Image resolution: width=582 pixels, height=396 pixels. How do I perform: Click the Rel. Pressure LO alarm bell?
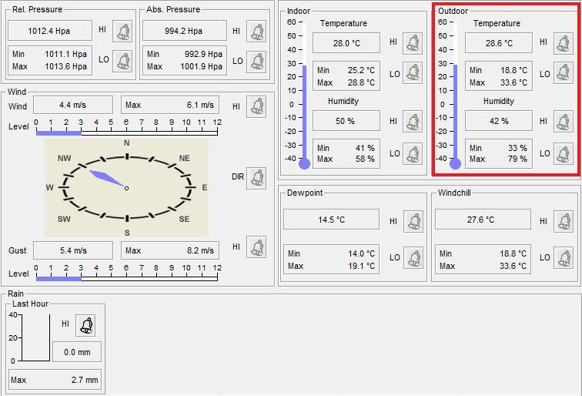(122, 60)
